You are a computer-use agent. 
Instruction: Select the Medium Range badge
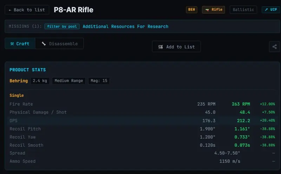pos(69,81)
